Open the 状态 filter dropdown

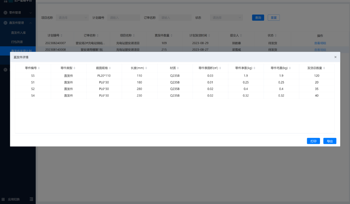click(226, 18)
